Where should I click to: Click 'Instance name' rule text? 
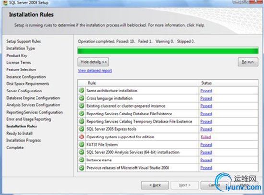pyautogui.click(x=99, y=160)
